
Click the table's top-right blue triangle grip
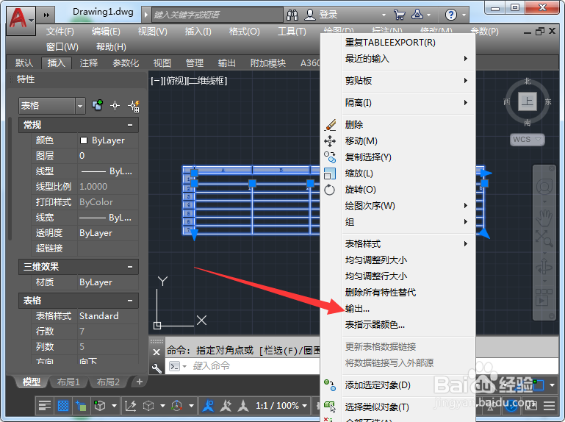tap(486, 173)
